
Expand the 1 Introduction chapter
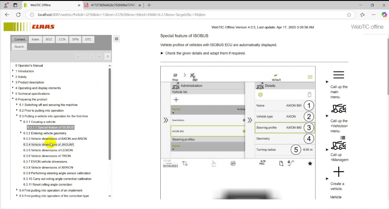[13, 71]
